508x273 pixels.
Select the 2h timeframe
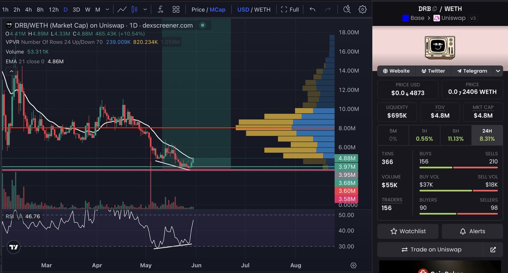17,9
